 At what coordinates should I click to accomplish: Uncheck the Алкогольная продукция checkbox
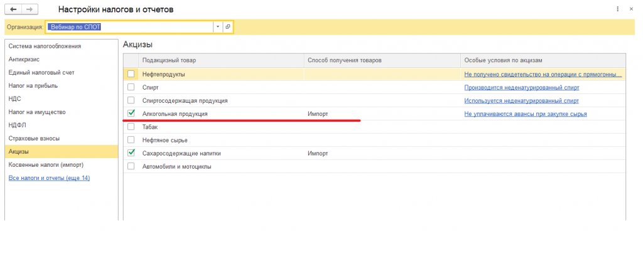(x=131, y=114)
